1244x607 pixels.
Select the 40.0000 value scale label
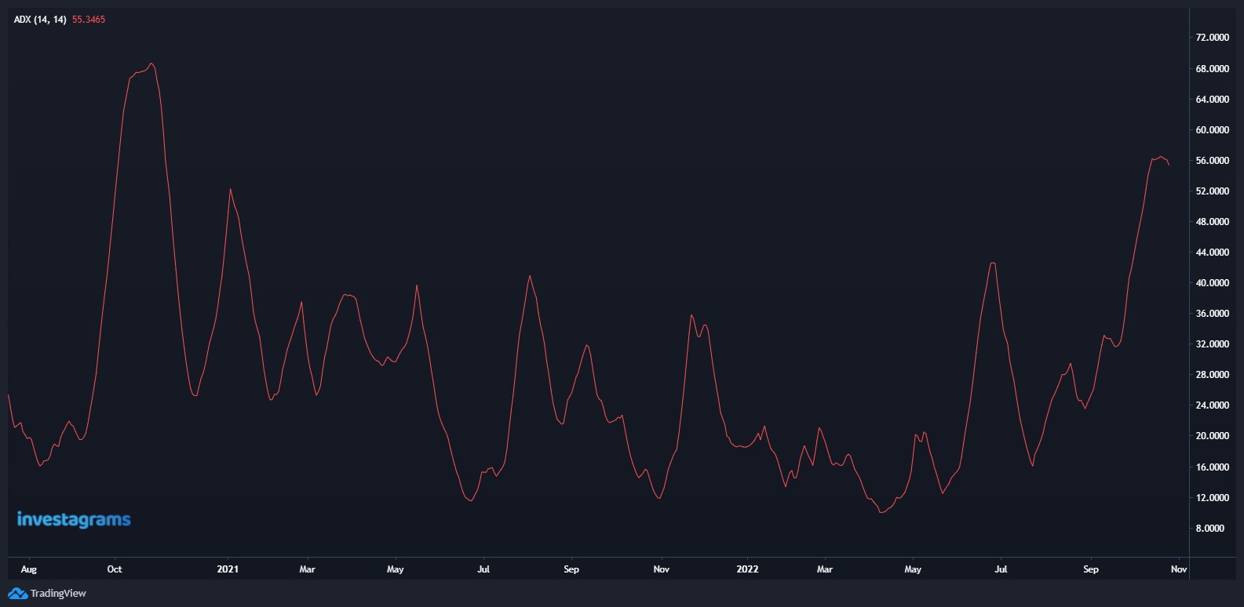(1212, 283)
